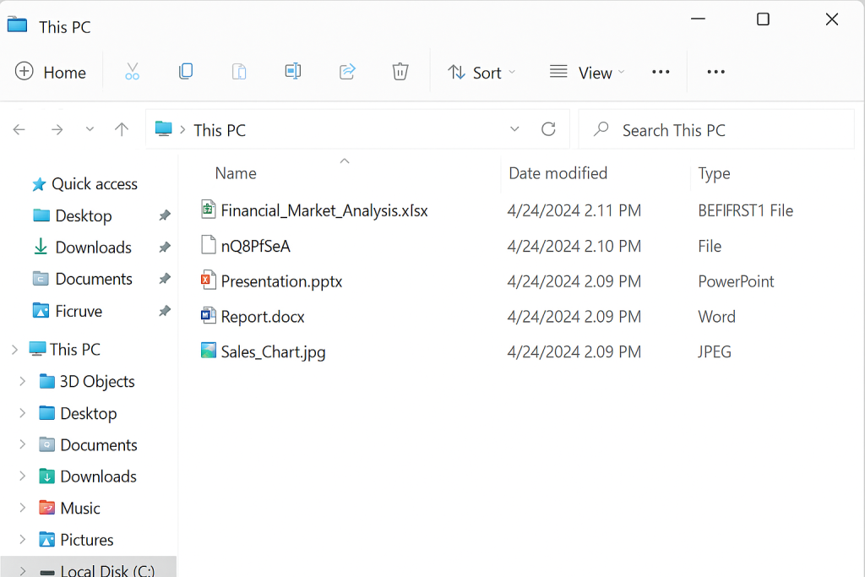The image size is (865, 577).
Task: Click the Copy icon in toolbar
Action: coord(186,73)
